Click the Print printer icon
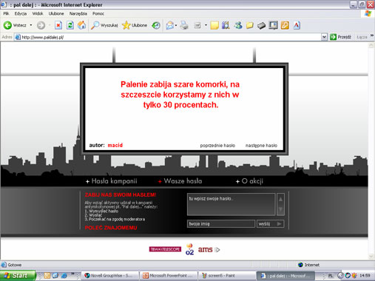This screenshot has height=281, width=375. (x=184, y=25)
